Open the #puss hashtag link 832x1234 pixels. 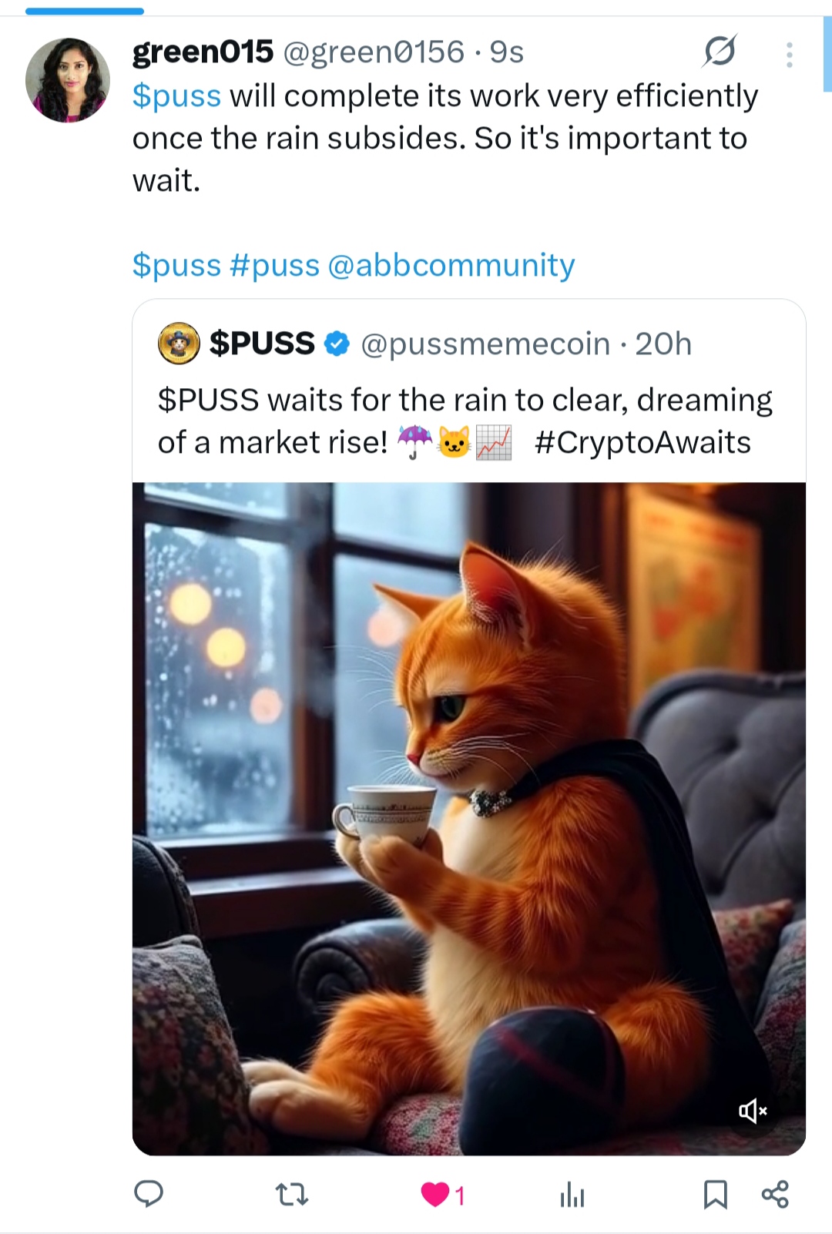click(x=274, y=265)
